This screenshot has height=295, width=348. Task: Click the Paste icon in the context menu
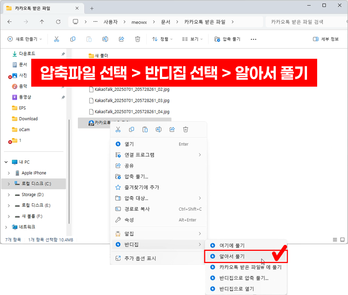pyautogui.click(x=145, y=129)
